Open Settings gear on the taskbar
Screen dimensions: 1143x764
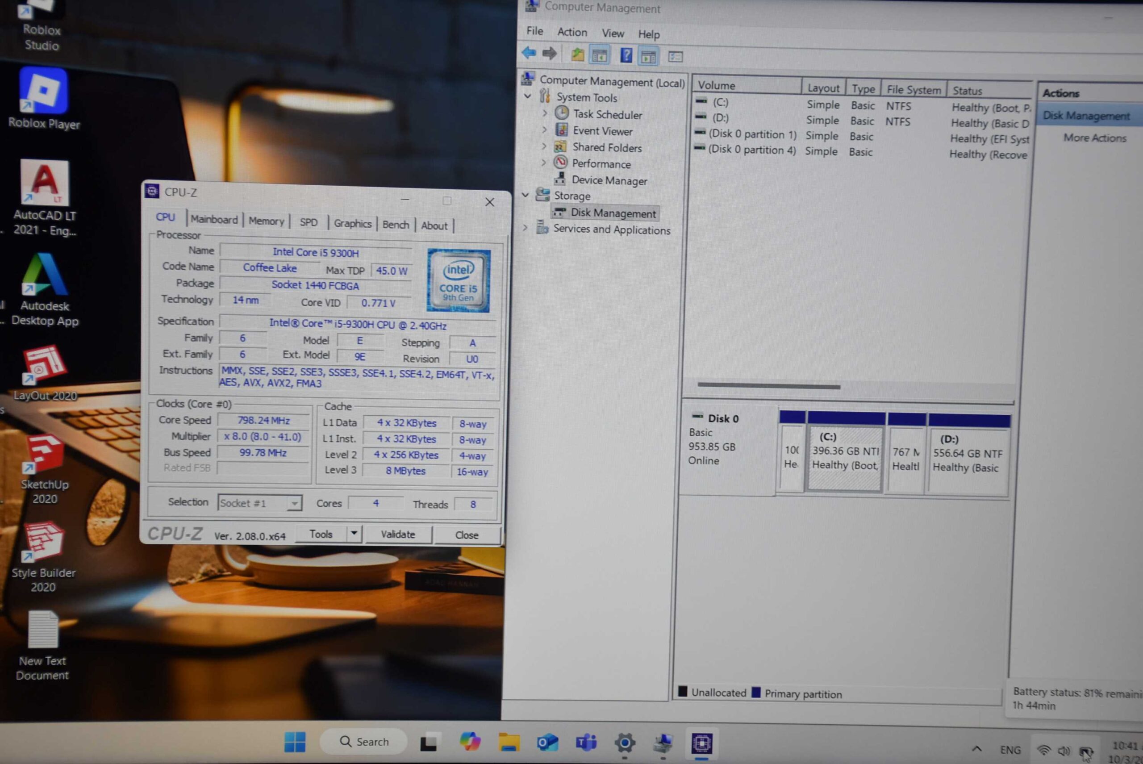(x=625, y=743)
